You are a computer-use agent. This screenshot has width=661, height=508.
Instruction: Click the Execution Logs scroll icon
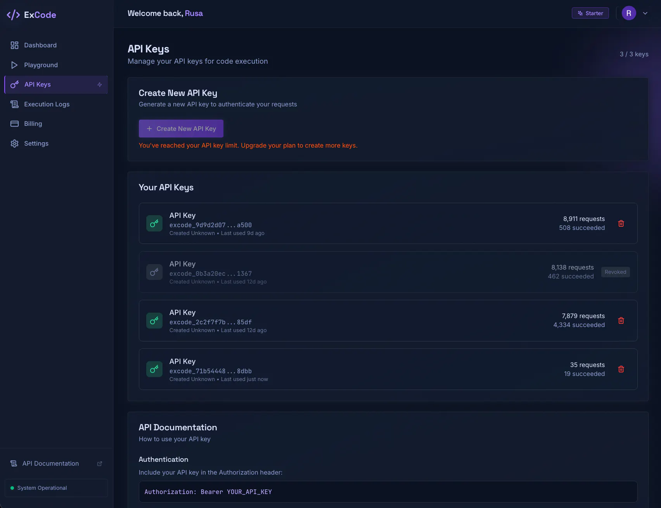click(x=14, y=104)
